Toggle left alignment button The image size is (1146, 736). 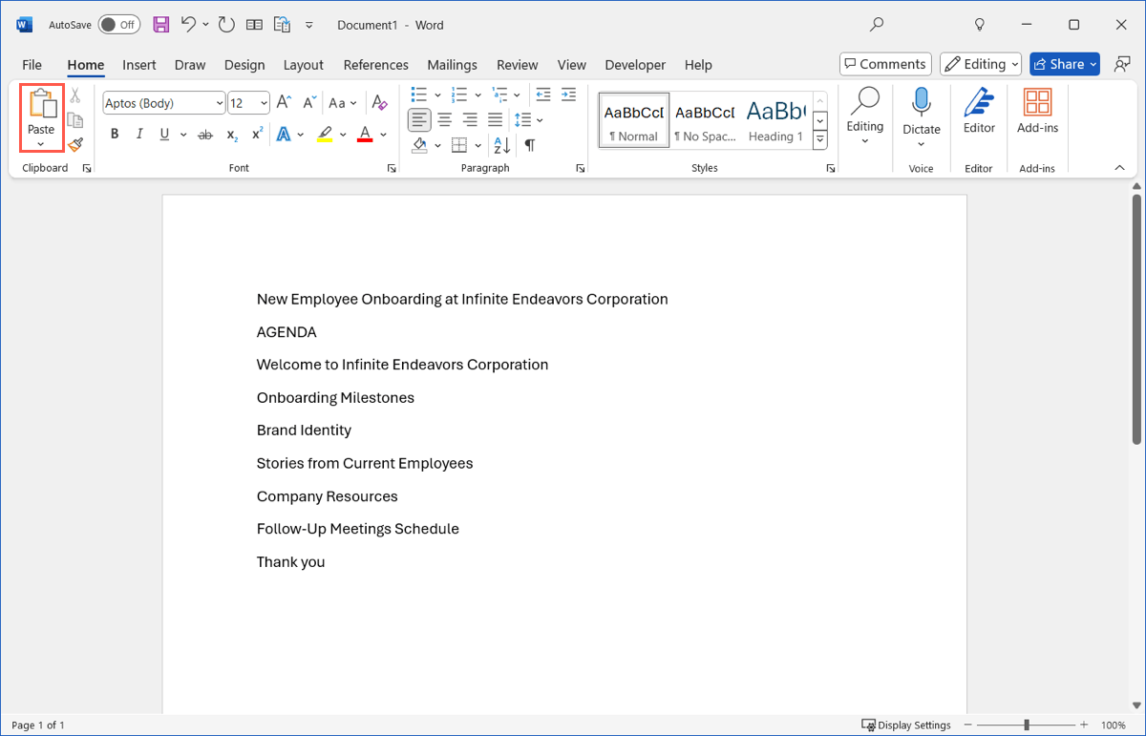click(x=419, y=120)
